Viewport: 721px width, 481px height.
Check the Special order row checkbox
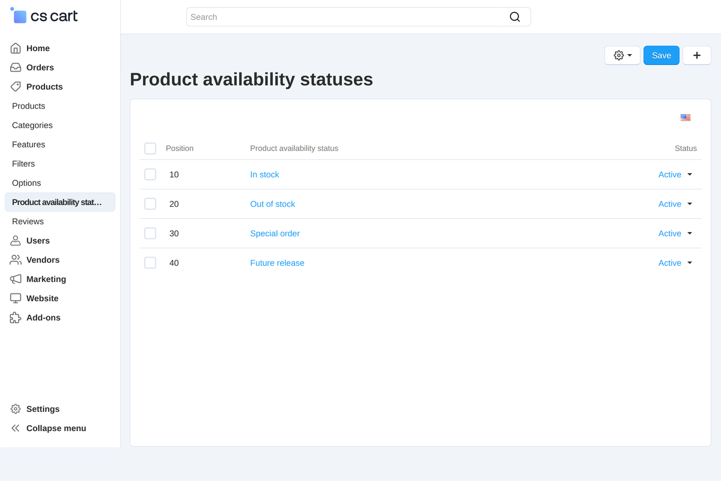click(150, 233)
